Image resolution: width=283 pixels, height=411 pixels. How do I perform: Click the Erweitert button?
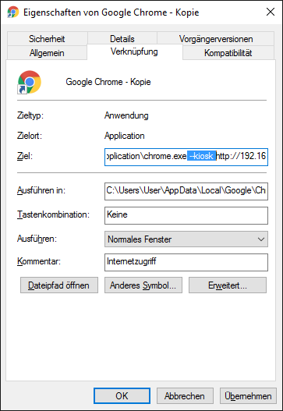click(x=228, y=285)
